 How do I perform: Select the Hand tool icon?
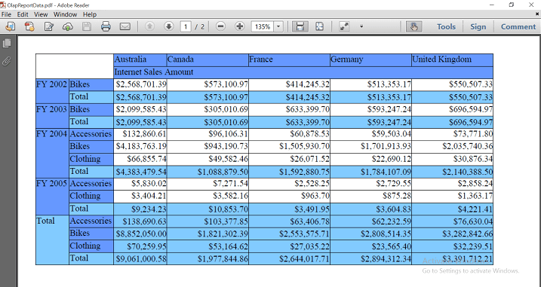click(413, 26)
